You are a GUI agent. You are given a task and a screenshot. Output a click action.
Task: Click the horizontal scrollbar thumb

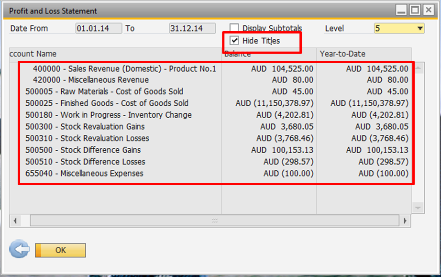[215, 221]
